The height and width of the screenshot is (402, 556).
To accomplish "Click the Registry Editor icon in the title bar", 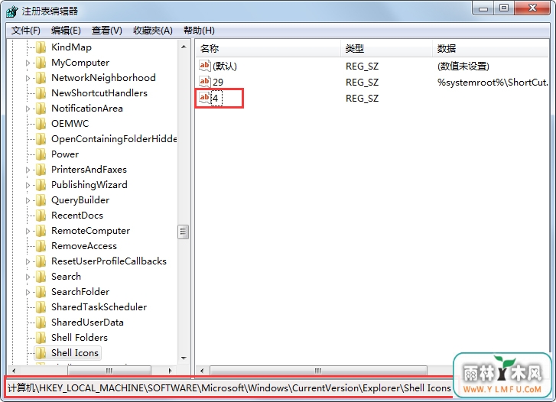I will click(x=11, y=11).
